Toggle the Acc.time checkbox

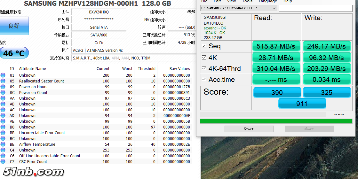pyautogui.click(x=204, y=80)
